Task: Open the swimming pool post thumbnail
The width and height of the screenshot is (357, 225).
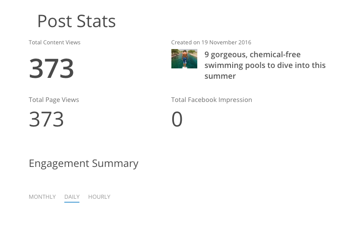Action: pos(184,59)
